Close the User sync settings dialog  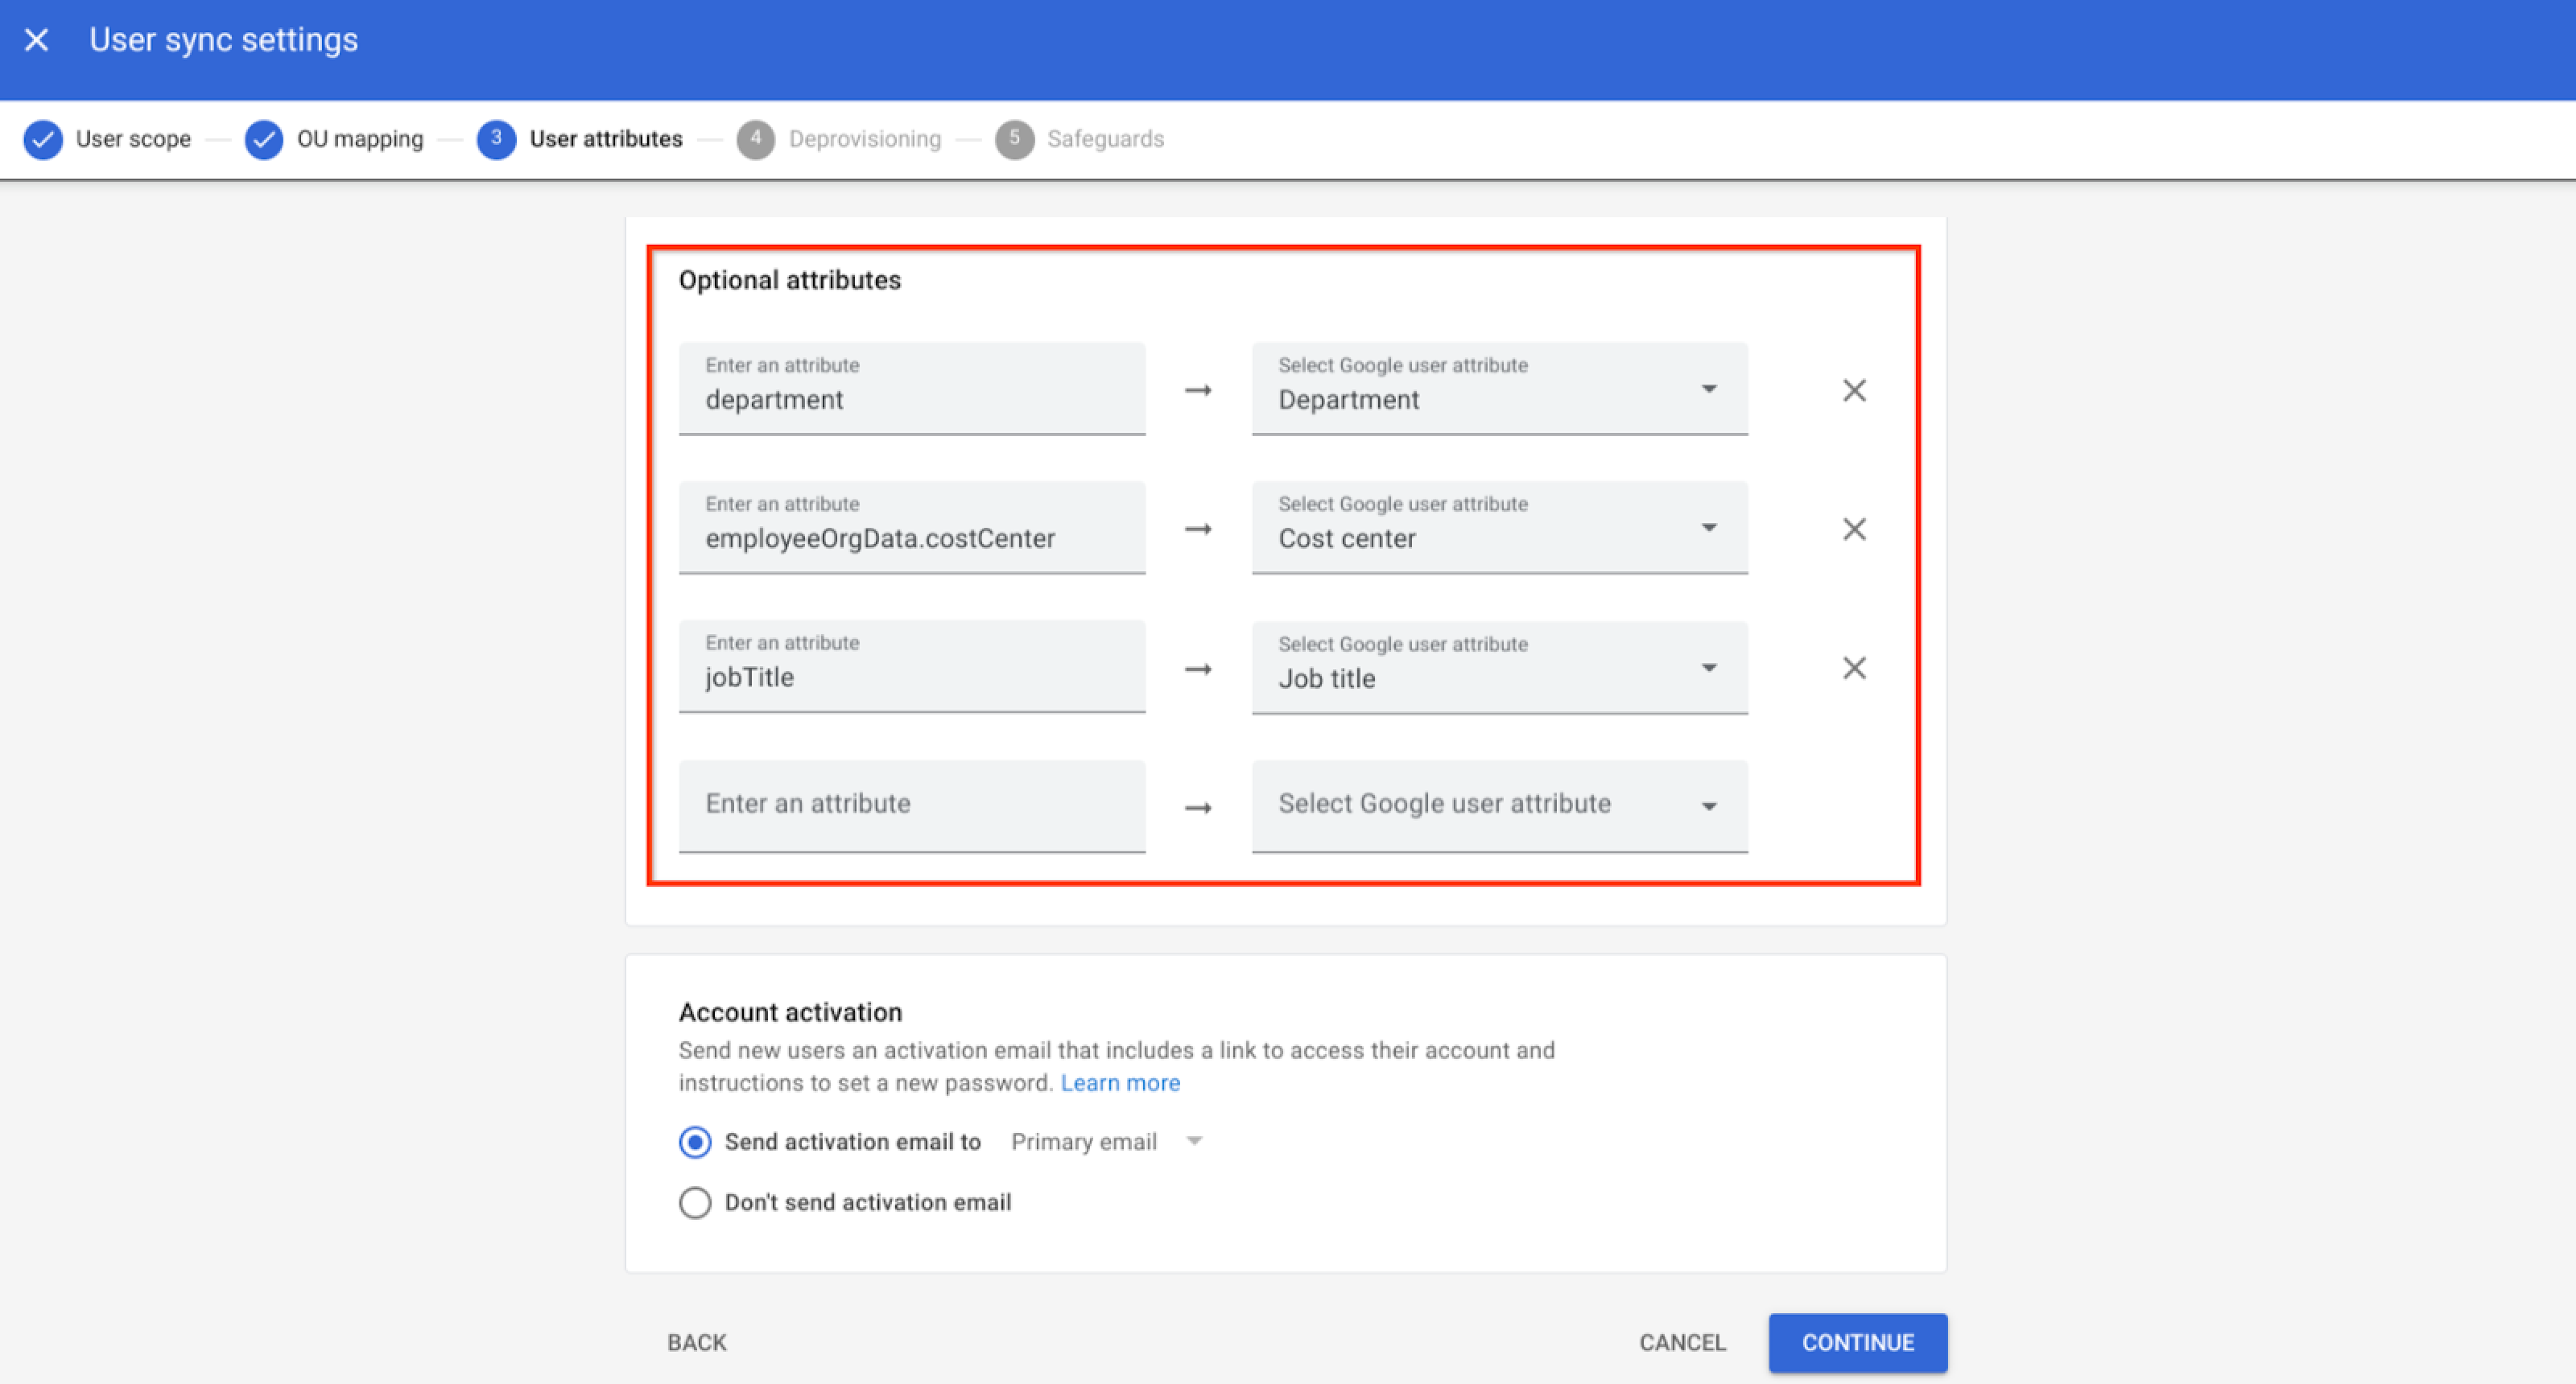click(x=37, y=40)
